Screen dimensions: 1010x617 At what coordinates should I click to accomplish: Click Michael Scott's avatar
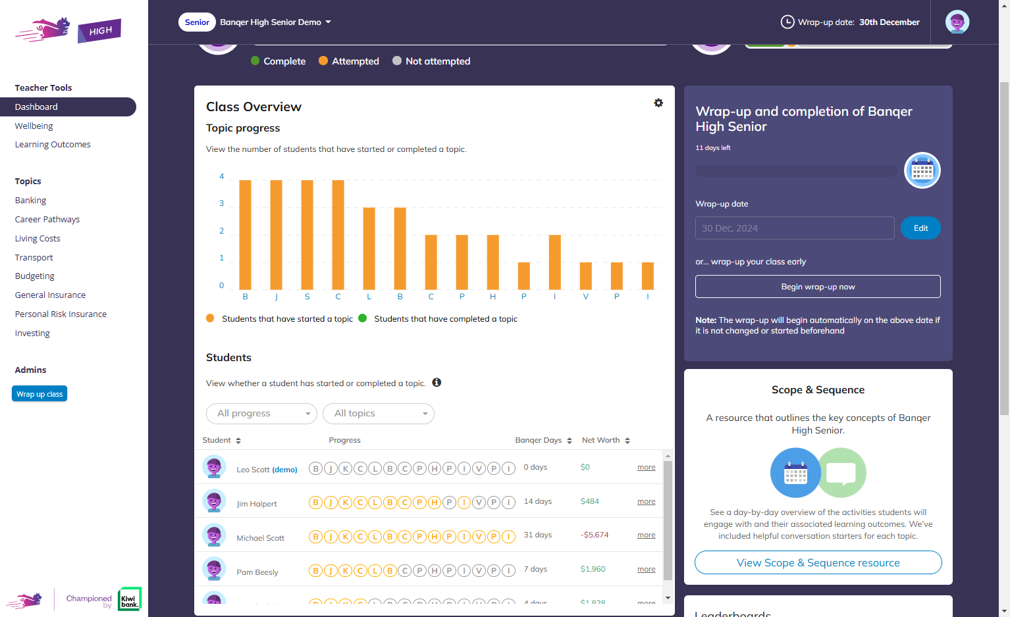tap(214, 535)
